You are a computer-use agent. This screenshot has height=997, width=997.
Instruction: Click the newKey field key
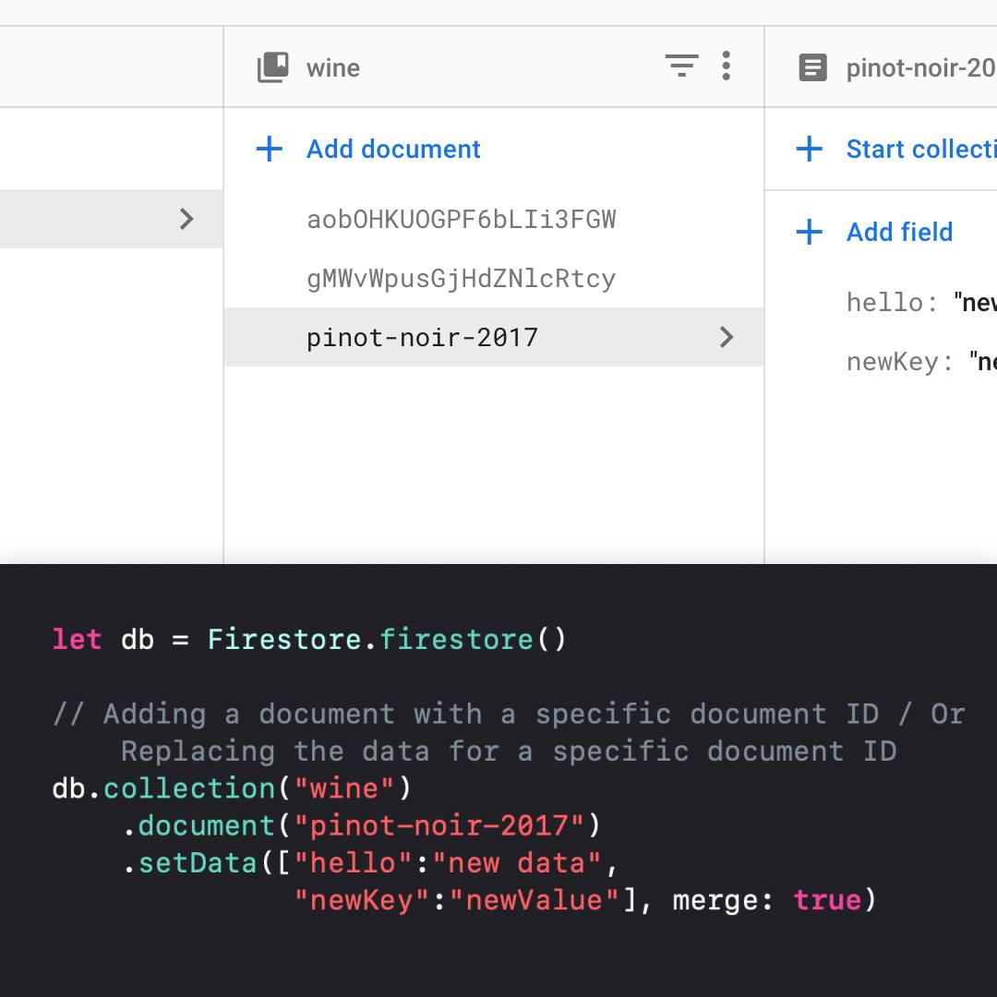pyautogui.click(x=898, y=361)
